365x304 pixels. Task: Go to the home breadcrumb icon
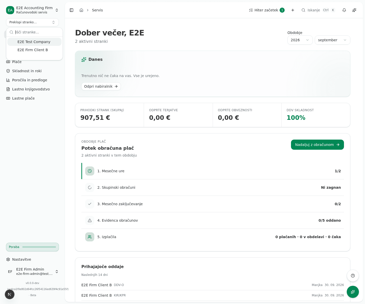(81, 10)
